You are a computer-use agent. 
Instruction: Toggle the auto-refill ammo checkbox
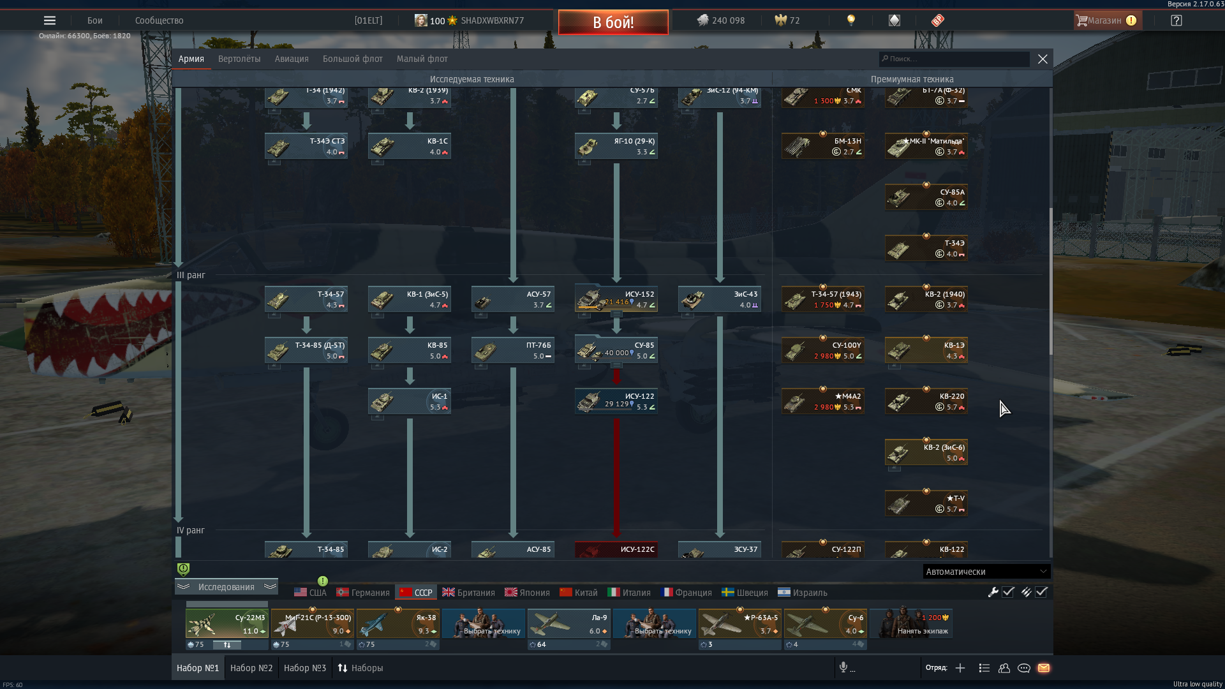pyautogui.click(x=1041, y=592)
